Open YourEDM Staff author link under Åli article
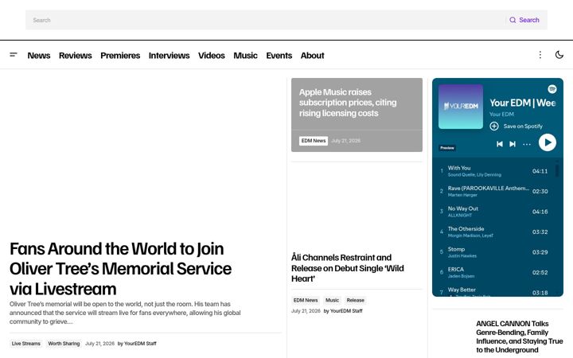 346,311
